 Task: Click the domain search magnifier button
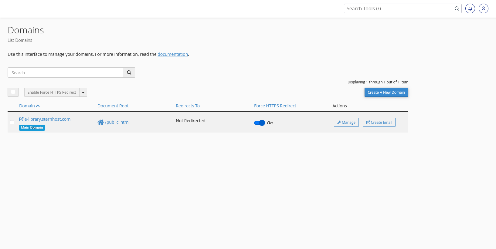(129, 72)
